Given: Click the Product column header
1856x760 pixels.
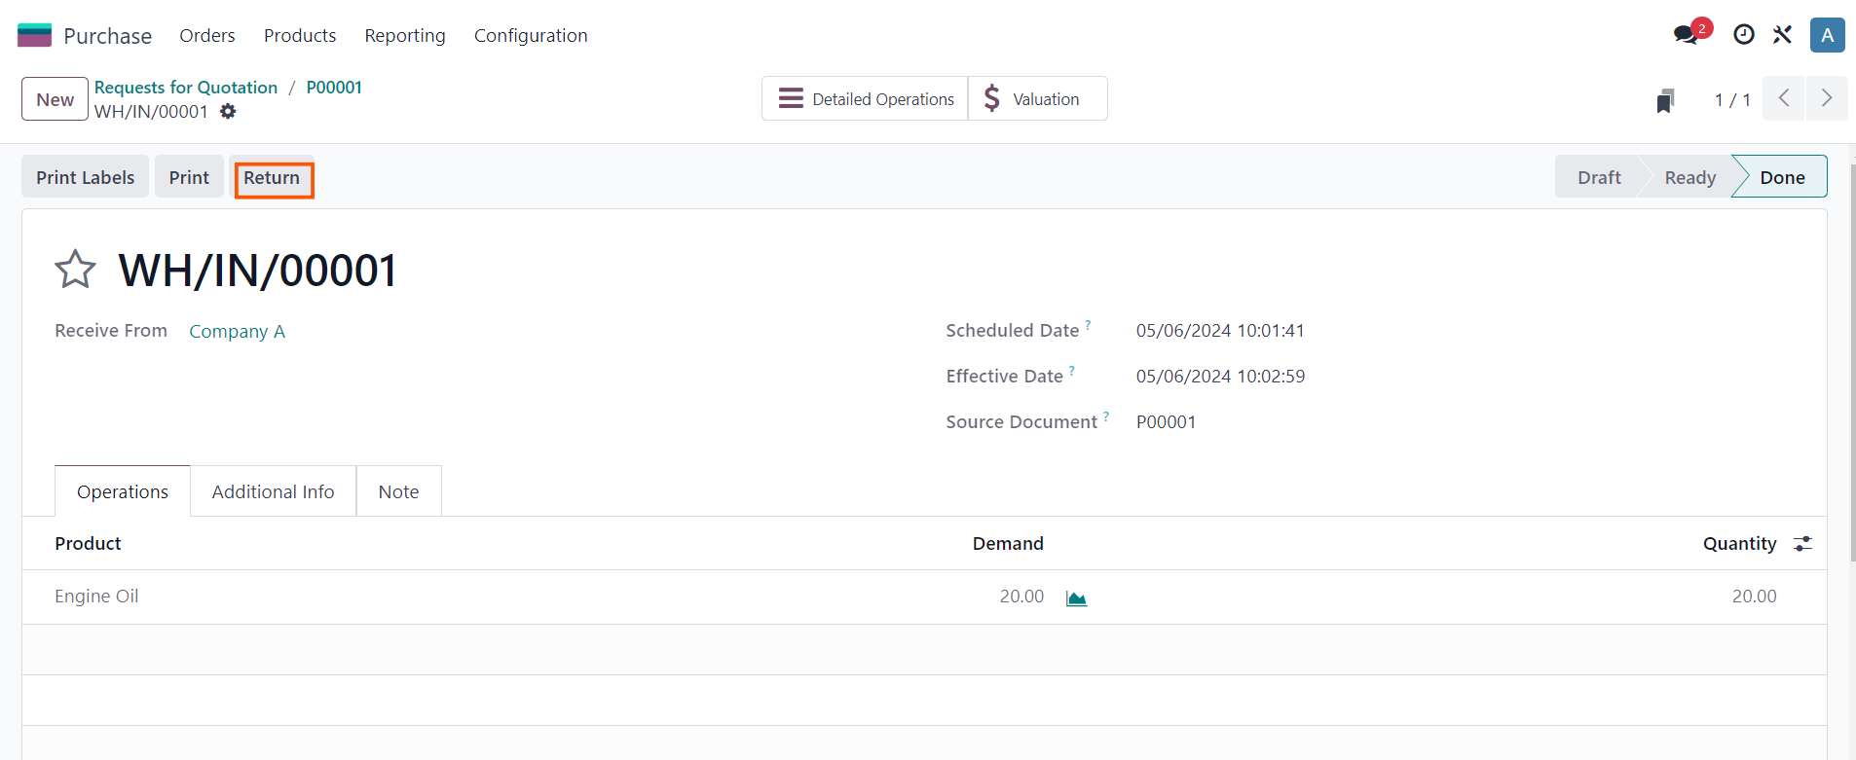Looking at the screenshot, I should tap(88, 543).
